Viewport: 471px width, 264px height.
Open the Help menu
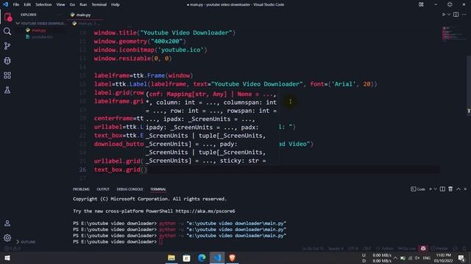pos(116,4)
